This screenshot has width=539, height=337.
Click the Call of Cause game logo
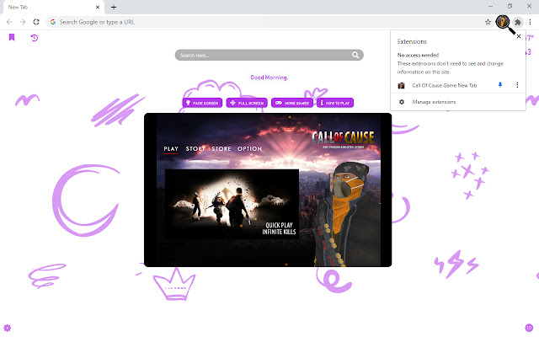point(343,139)
